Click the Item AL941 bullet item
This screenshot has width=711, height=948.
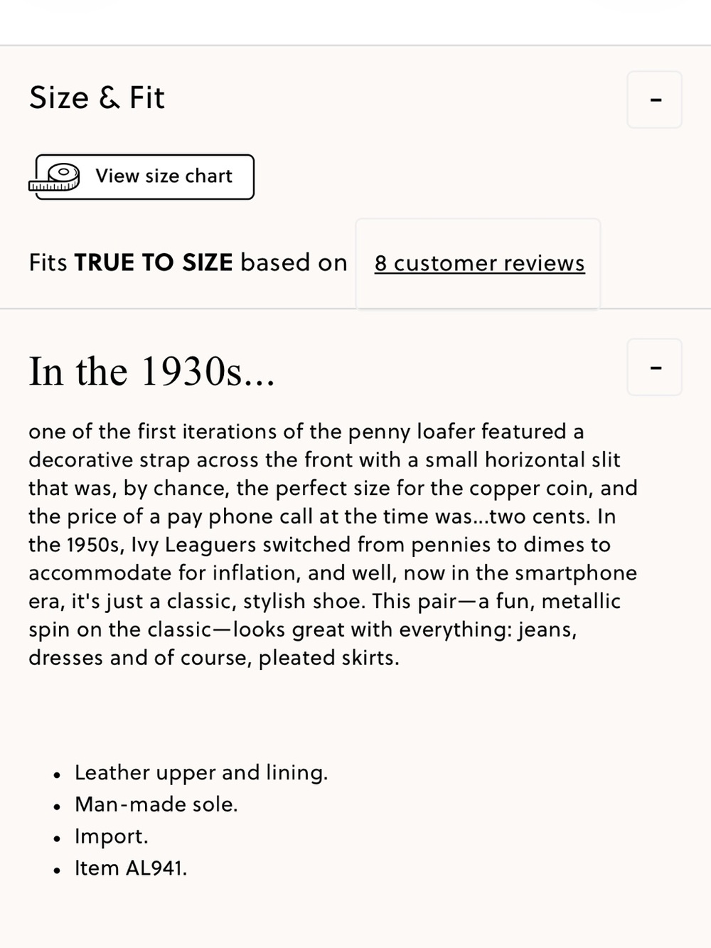[x=131, y=868]
